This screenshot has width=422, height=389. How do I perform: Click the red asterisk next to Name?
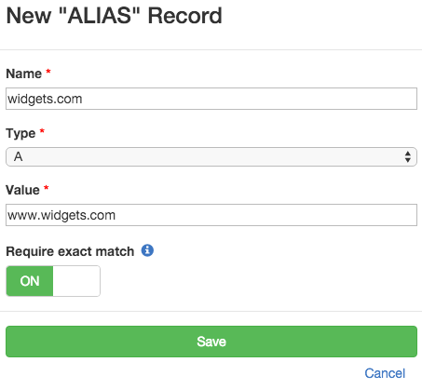pyautogui.click(x=48, y=72)
